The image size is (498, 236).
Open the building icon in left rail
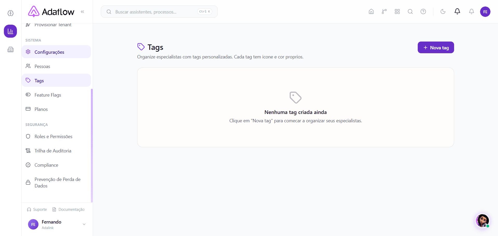[10, 49]
